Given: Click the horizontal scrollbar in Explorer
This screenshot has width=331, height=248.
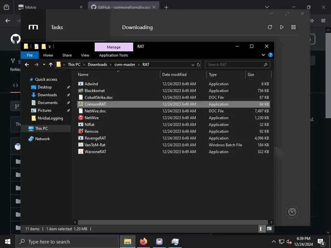Looking at the screenshot, I should tap(173, 222).
